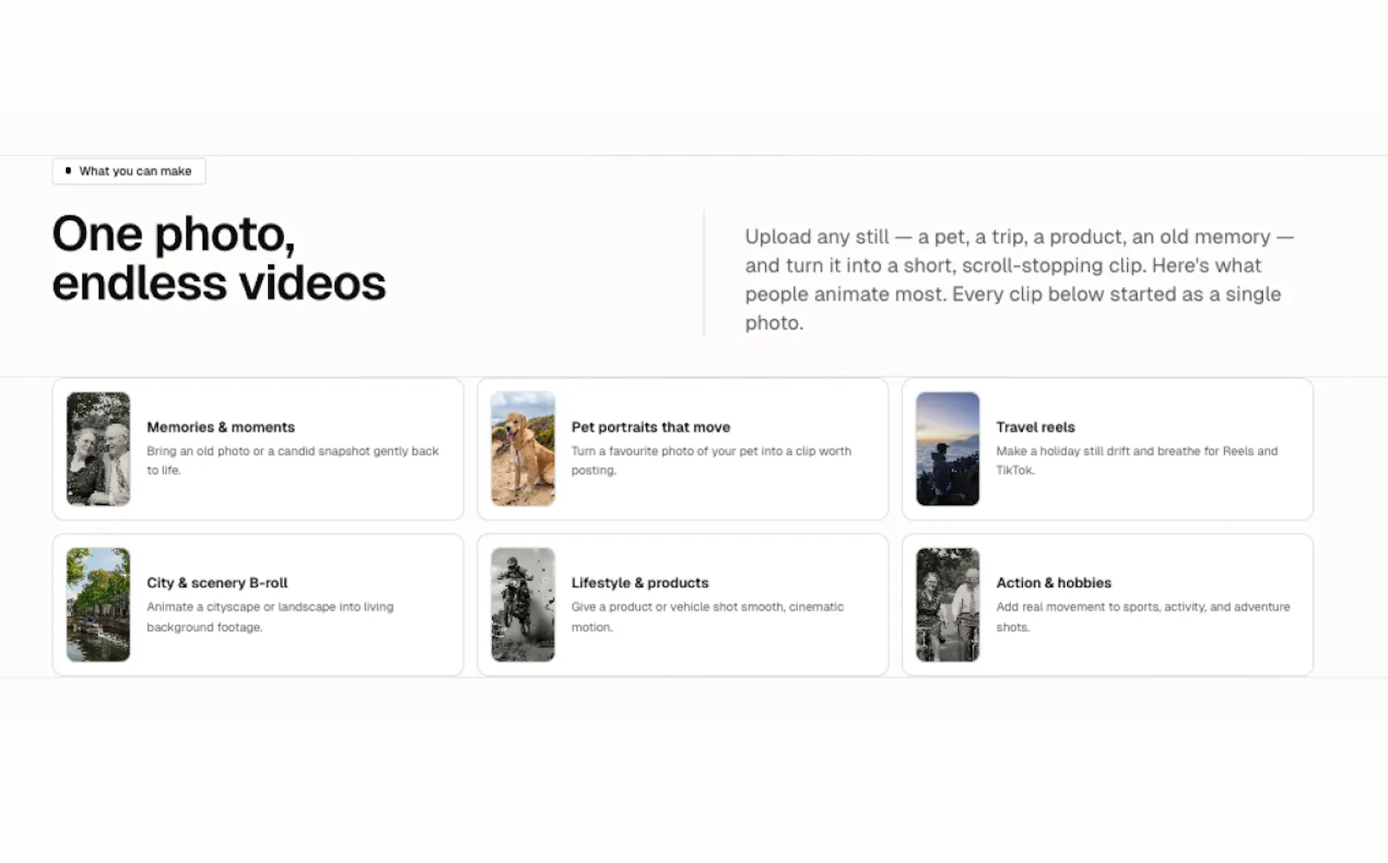
Task: Open the Action & hobbies cyclists thumbnail
Action: (x=947, y=605)
